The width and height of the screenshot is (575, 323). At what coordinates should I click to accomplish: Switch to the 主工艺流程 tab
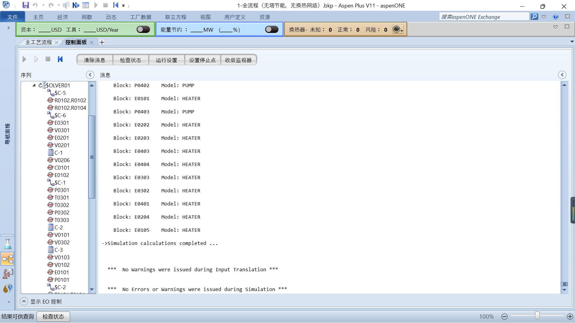39,42
